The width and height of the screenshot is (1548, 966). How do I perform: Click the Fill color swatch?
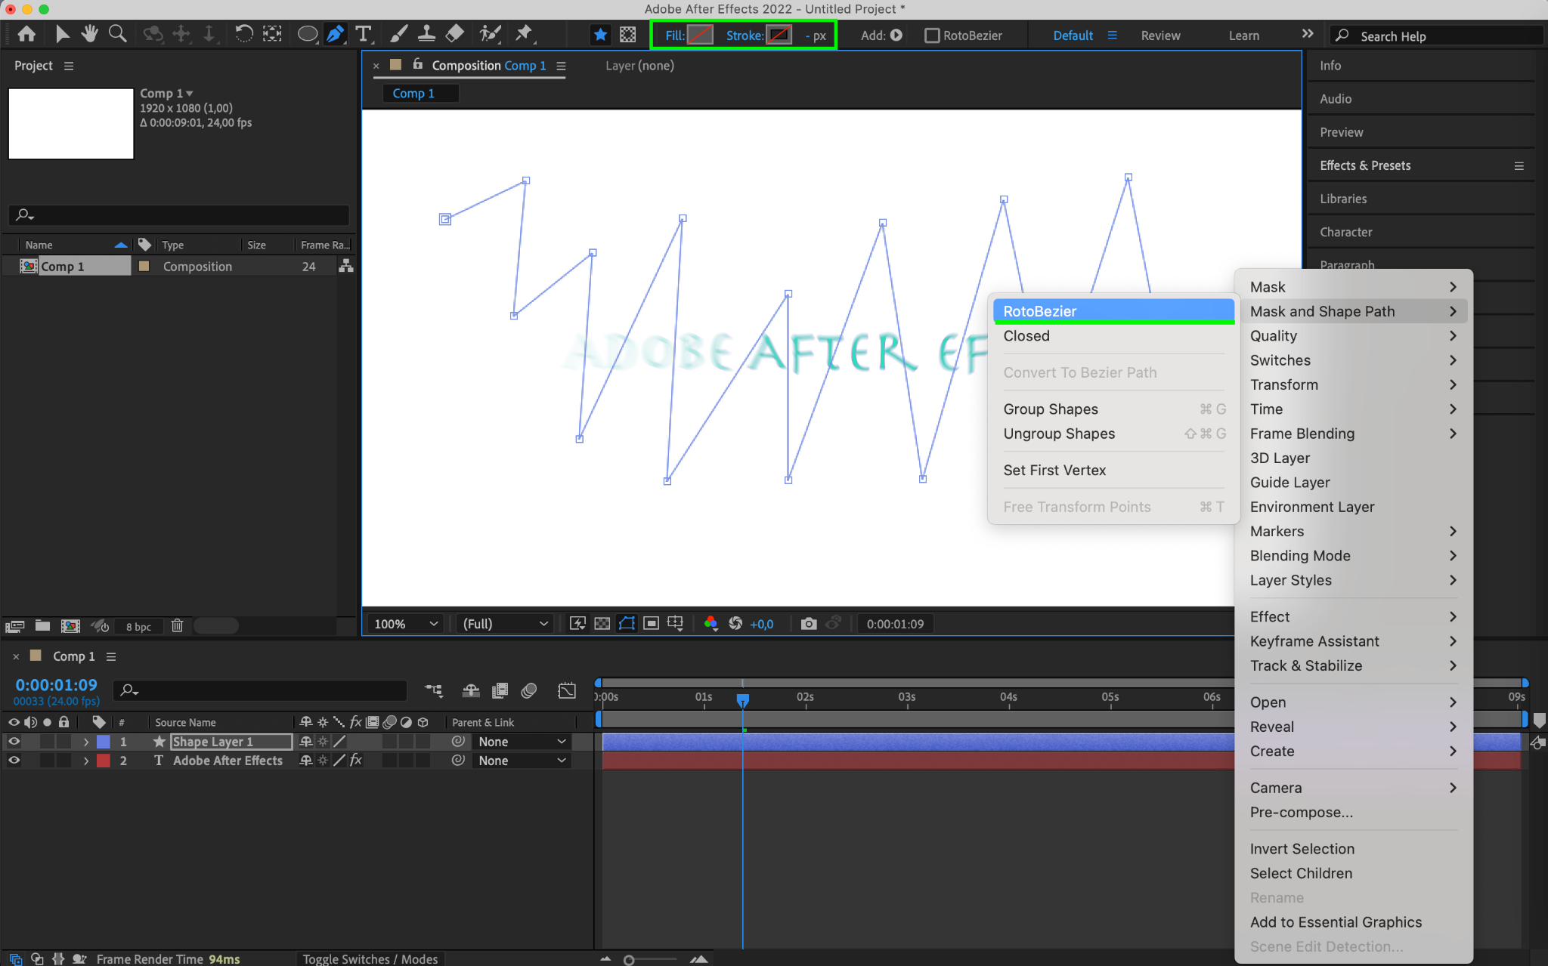[700, 35]
